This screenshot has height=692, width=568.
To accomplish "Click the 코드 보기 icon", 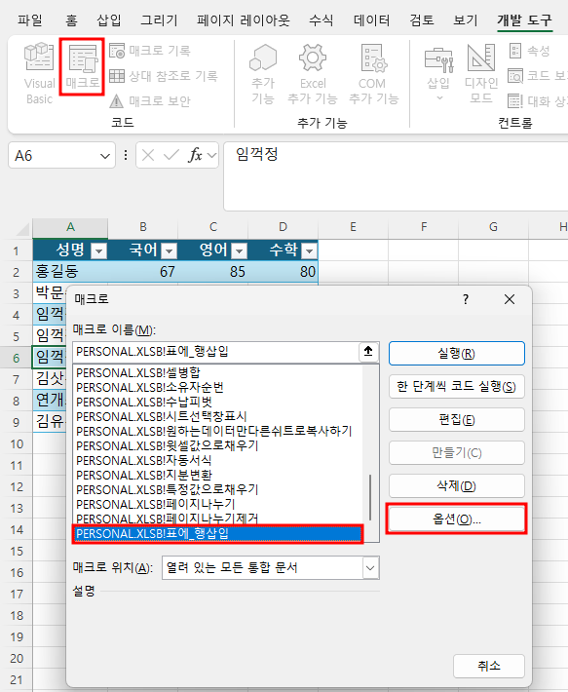I will coord(515,76).
